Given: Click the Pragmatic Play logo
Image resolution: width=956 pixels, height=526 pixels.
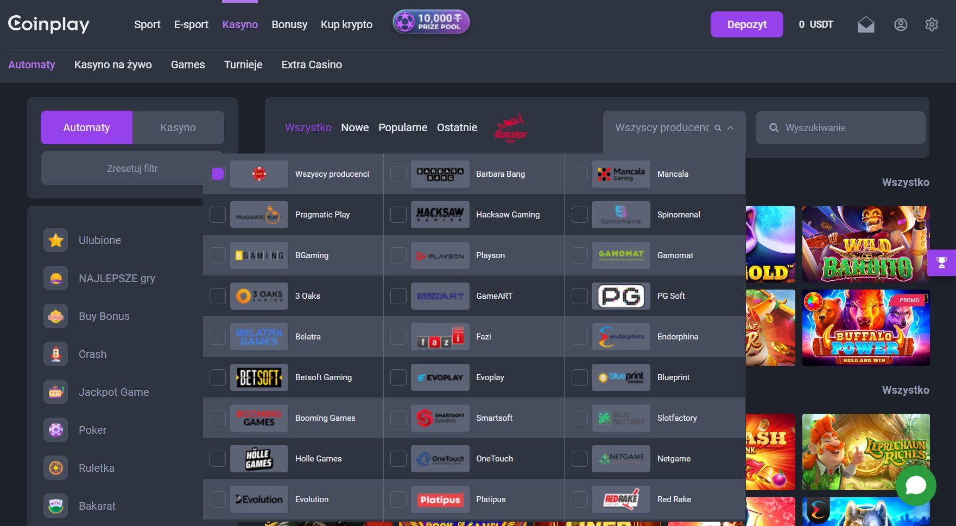Looking at the screenshot, I should (259, 215).
